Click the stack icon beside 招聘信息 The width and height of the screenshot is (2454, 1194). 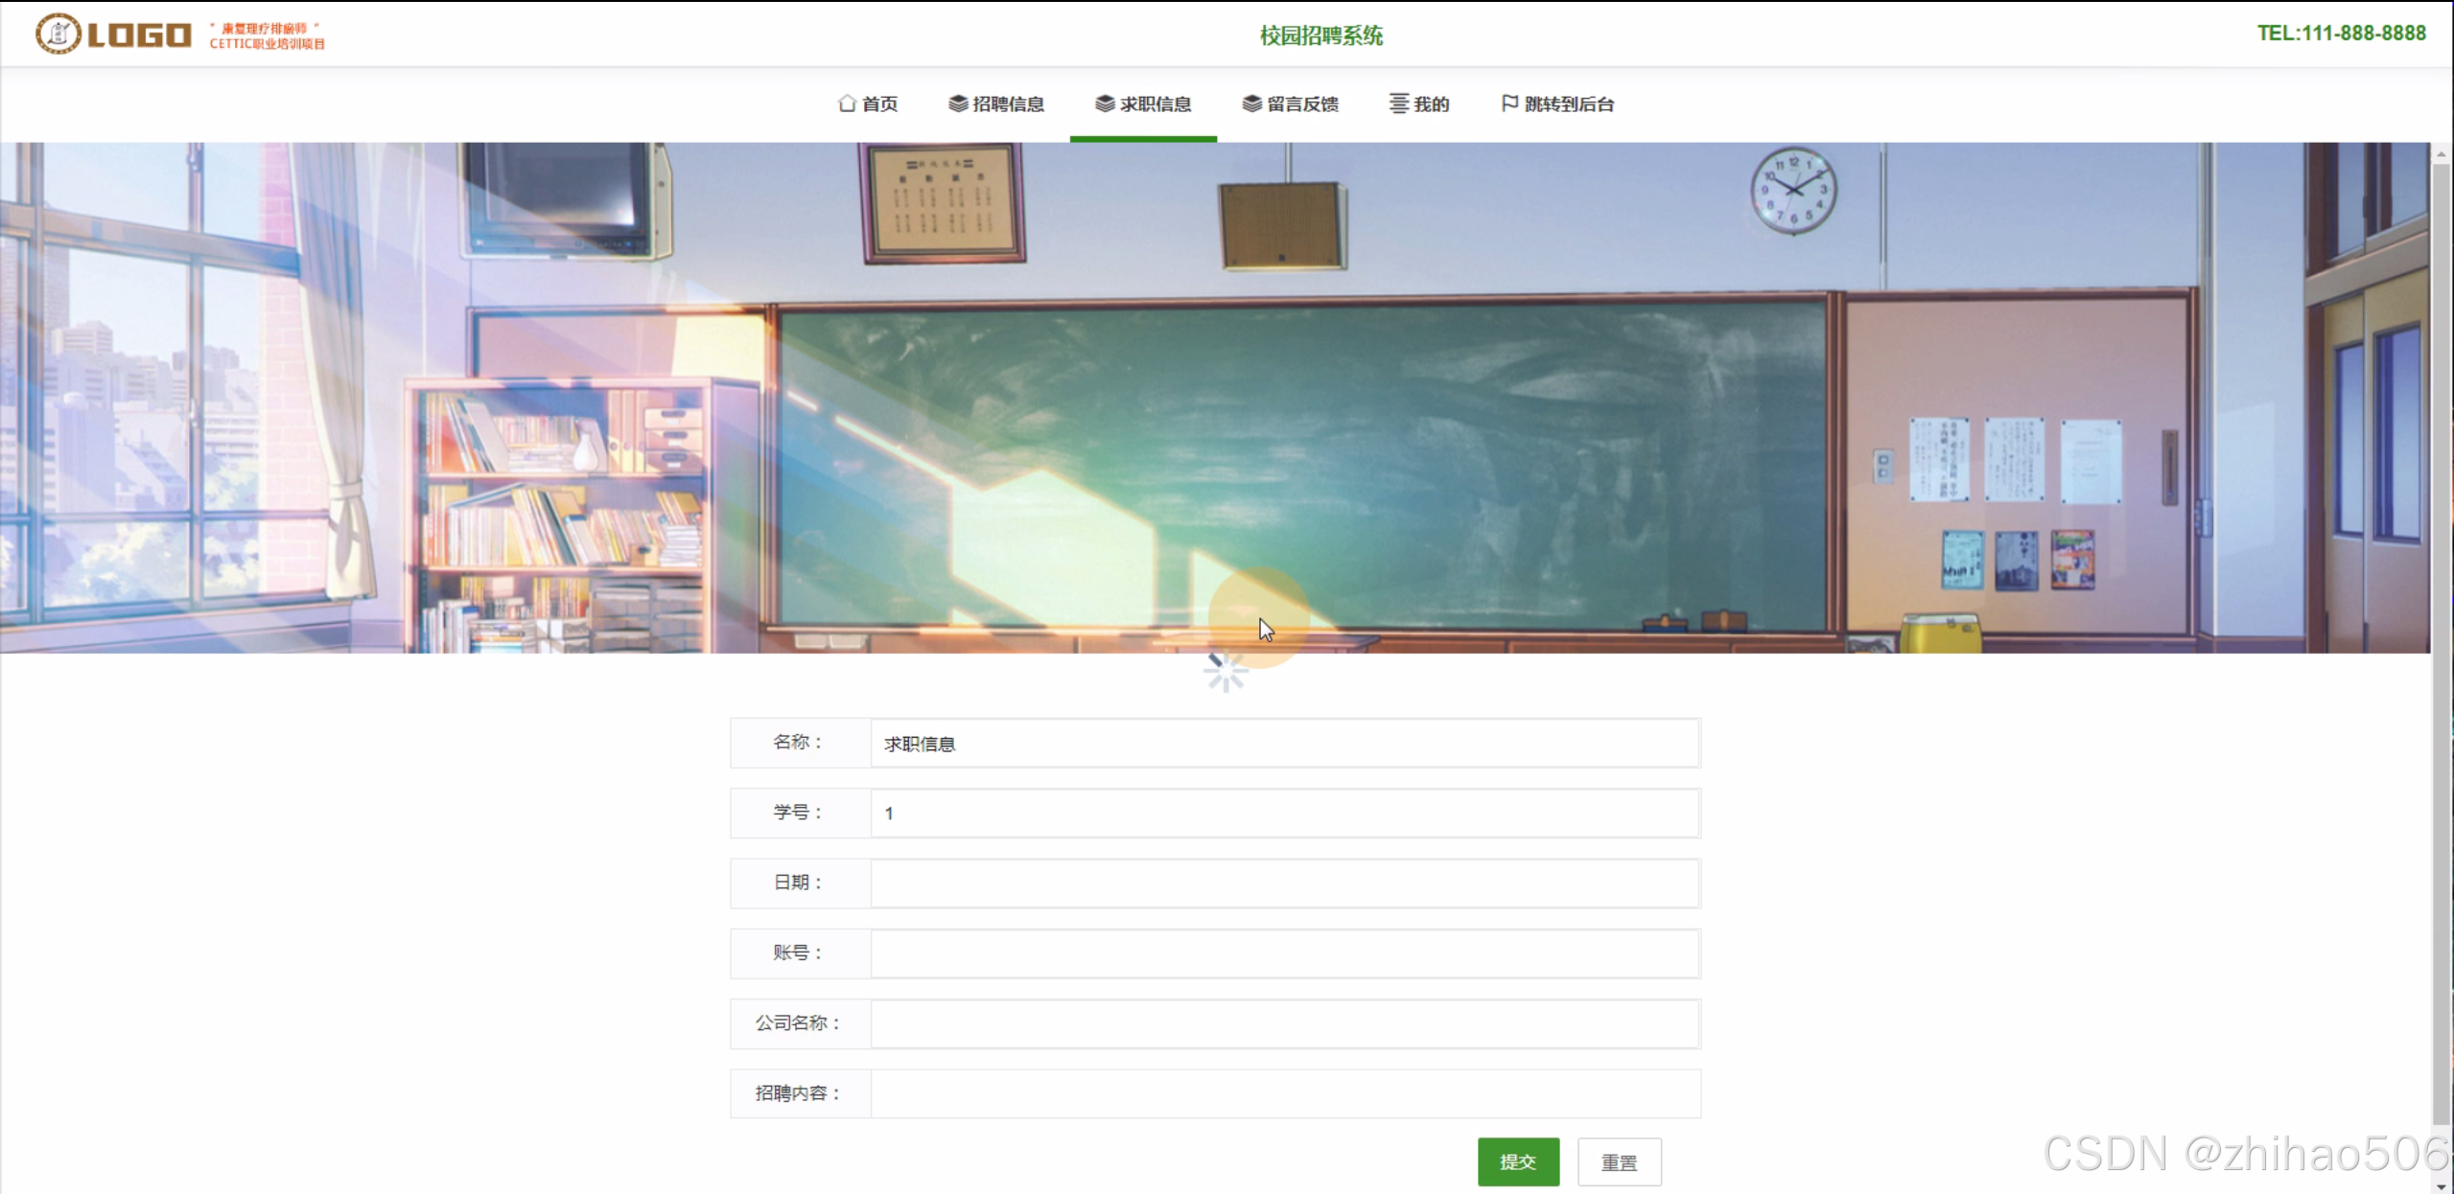tap(957, 103)
